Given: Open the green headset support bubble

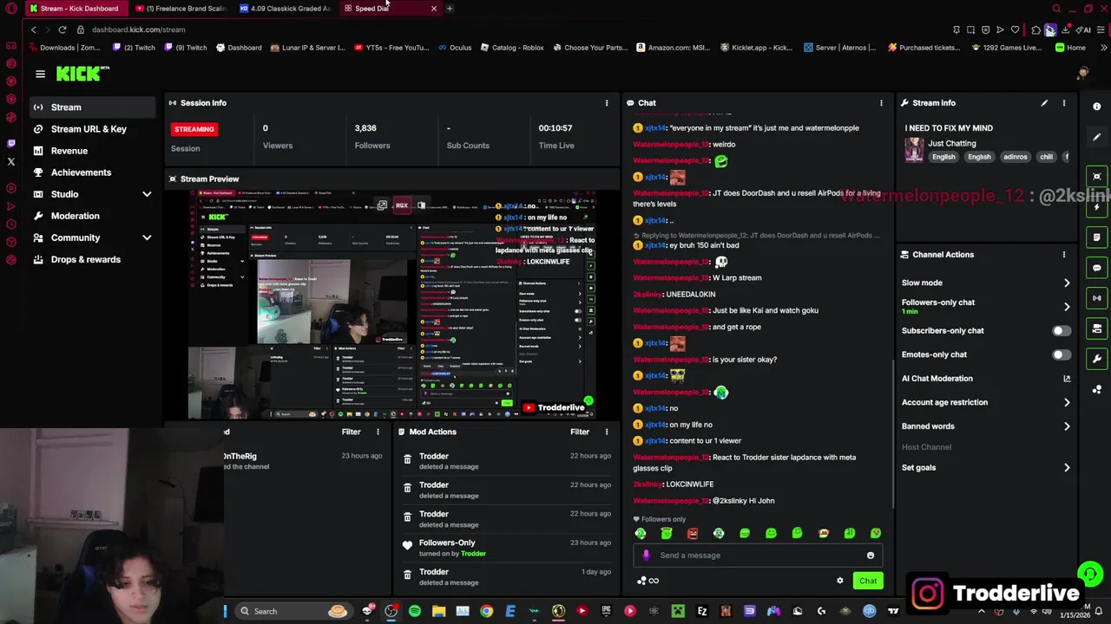Looking at the screenshot, I should tap(1090, 575).
